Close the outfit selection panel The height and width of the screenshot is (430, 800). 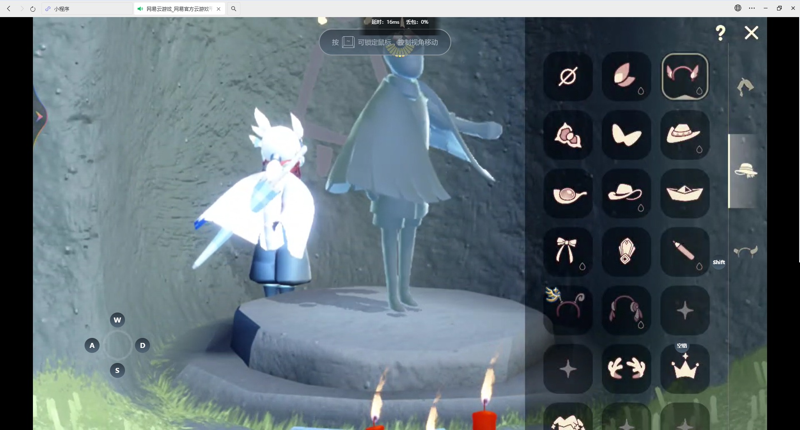tap(751, 32)
